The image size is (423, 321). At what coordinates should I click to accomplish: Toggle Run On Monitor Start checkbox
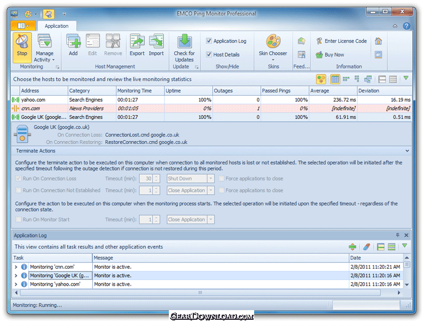click(x=18, y=220)
